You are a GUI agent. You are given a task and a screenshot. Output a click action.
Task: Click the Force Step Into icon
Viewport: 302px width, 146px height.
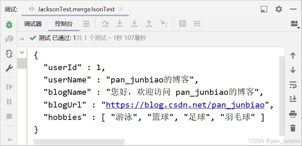[134, 24]
